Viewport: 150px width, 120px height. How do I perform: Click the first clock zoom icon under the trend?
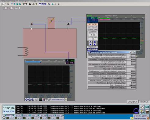pos(27,99)
